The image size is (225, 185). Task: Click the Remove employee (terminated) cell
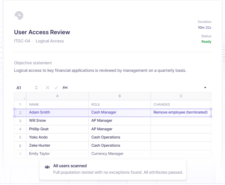tap(181, 113)
